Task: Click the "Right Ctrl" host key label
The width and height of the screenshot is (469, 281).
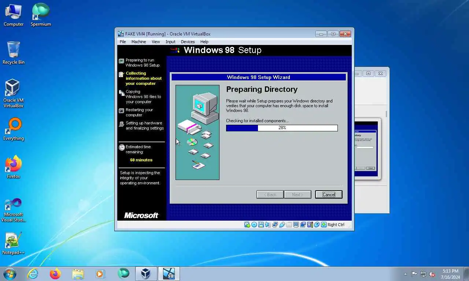Action: point(336,225)
